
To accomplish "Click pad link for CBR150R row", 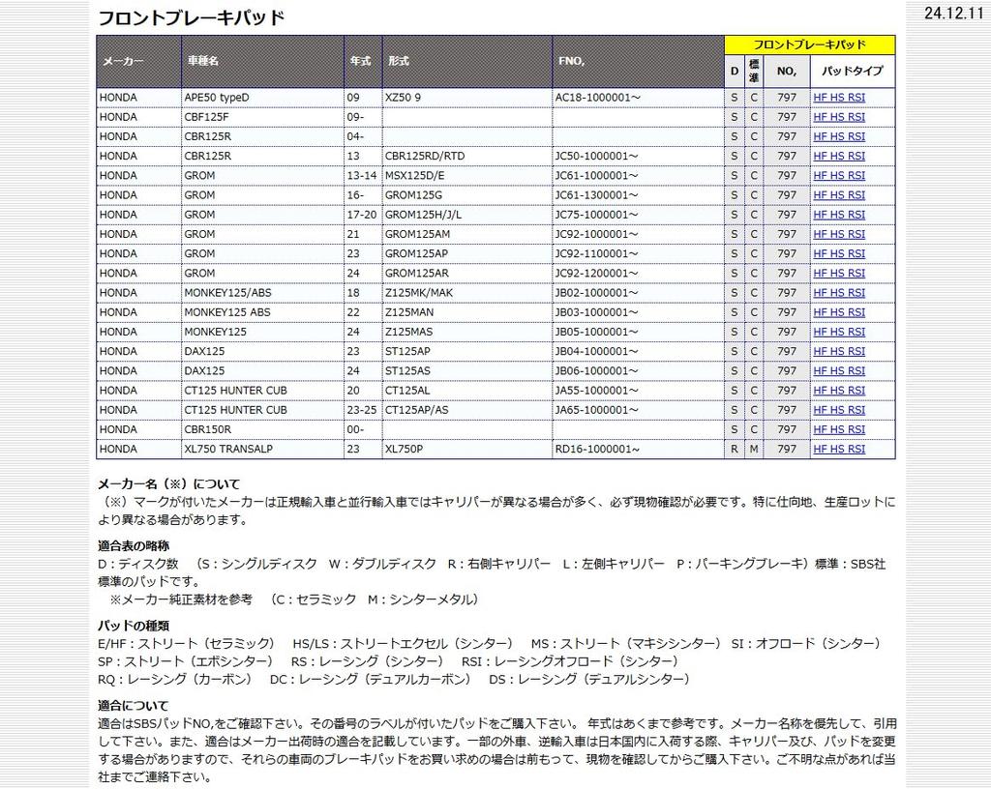I will tap(839, 429).
